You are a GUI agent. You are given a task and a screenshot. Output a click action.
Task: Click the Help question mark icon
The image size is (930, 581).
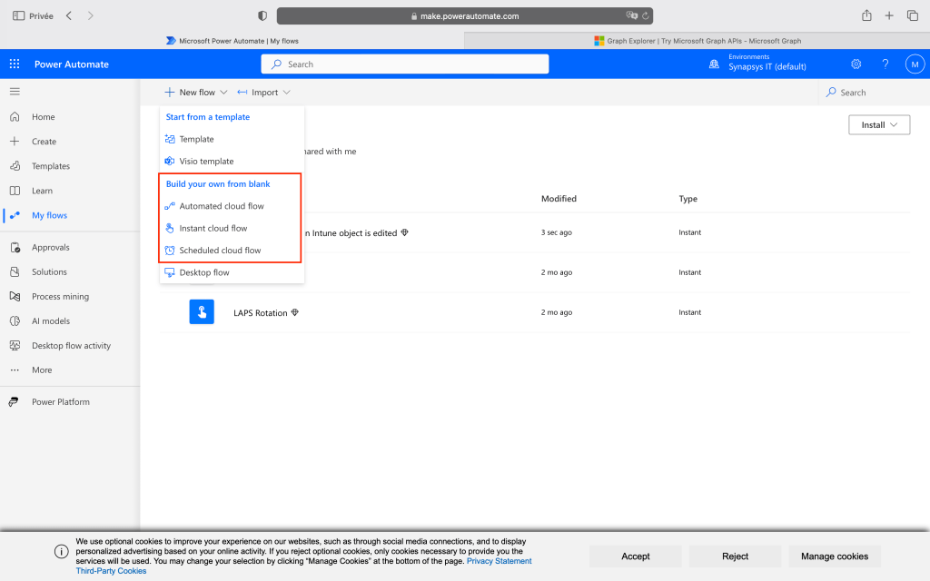885,64
